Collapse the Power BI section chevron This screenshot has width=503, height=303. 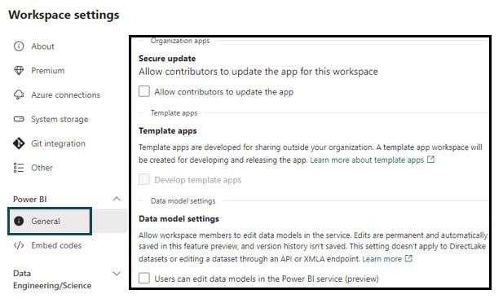pos(117,199)
